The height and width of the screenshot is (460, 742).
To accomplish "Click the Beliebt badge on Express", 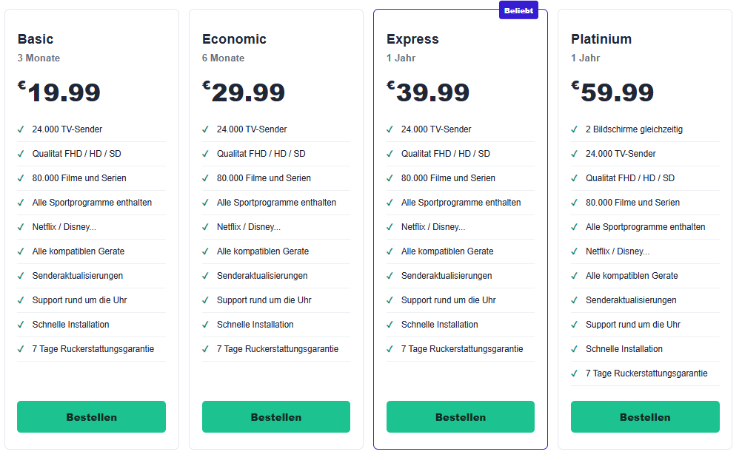I will (518, 10).
